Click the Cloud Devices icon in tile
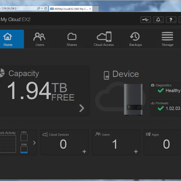Screen dimensions: 181x181 45,135
